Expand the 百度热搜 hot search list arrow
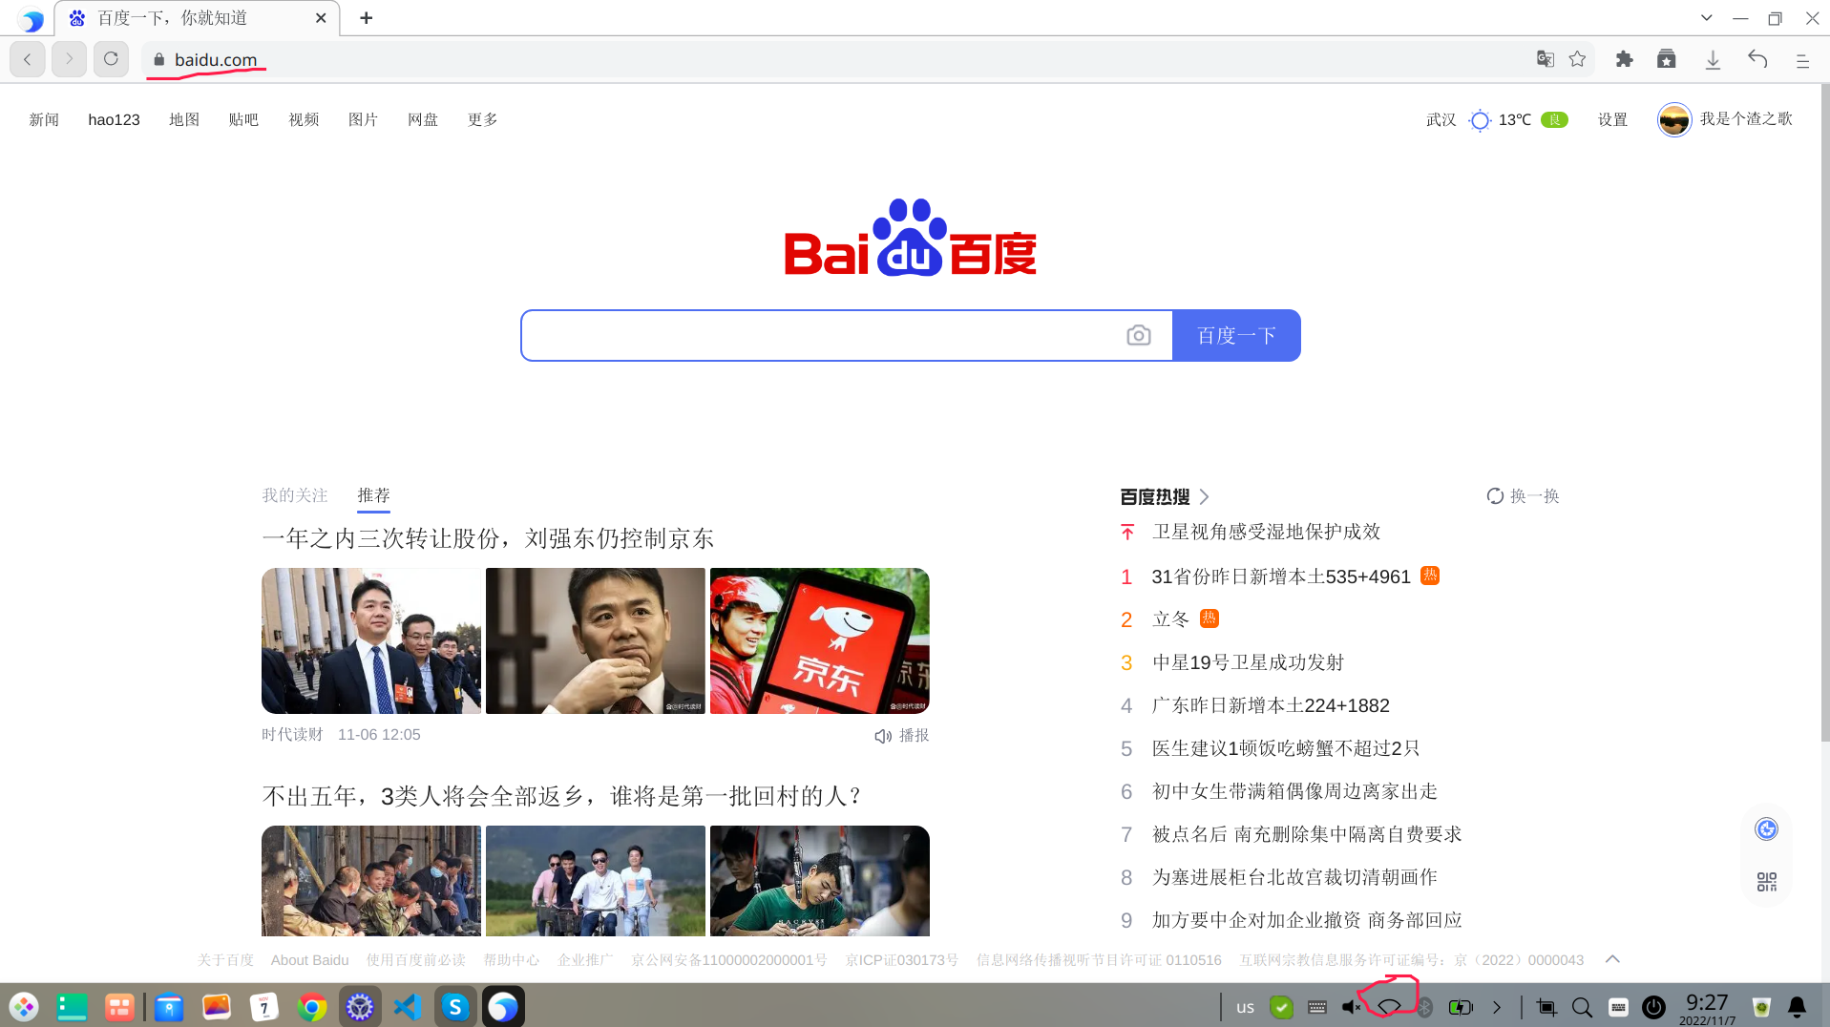 [1205, 496]
